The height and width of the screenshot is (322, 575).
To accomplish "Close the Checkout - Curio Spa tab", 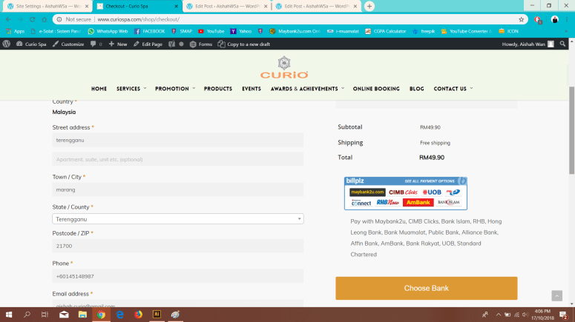I will coord(176,6).
